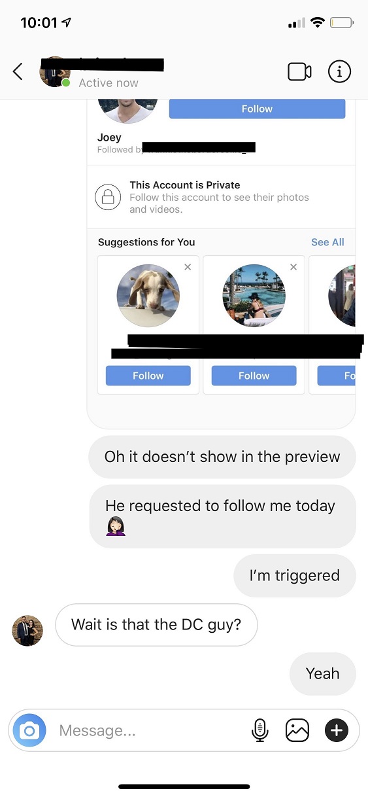
Task: Open the goat profile picture thumbnail
Action: 148,296
